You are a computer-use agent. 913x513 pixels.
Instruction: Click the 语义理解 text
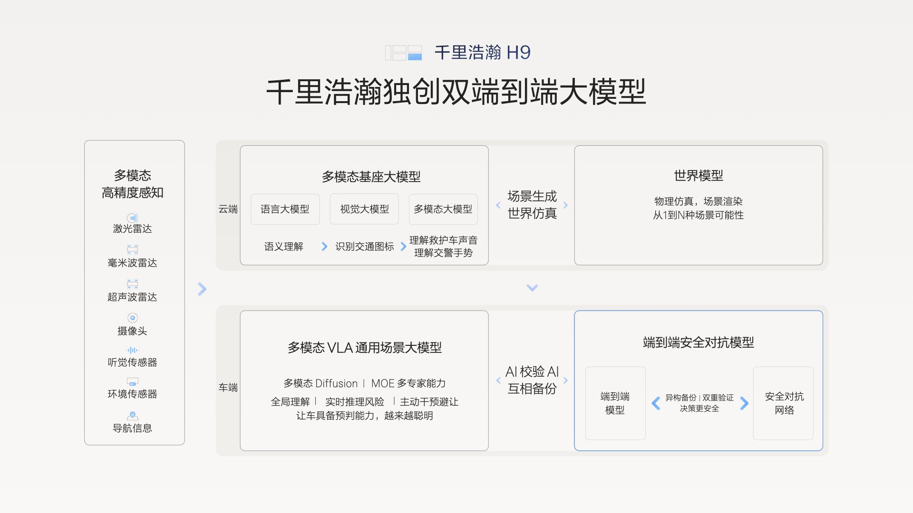[283, 247]
